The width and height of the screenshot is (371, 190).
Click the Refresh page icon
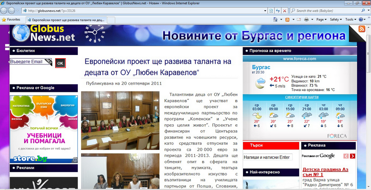(x=278, y=11)
